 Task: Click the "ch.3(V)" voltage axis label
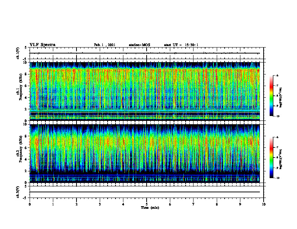(18, 192)
